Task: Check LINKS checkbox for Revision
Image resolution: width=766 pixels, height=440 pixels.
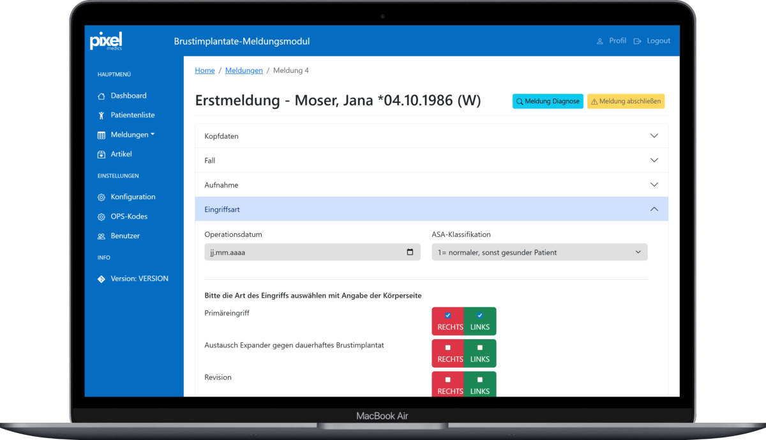Action: coord(479,379)
